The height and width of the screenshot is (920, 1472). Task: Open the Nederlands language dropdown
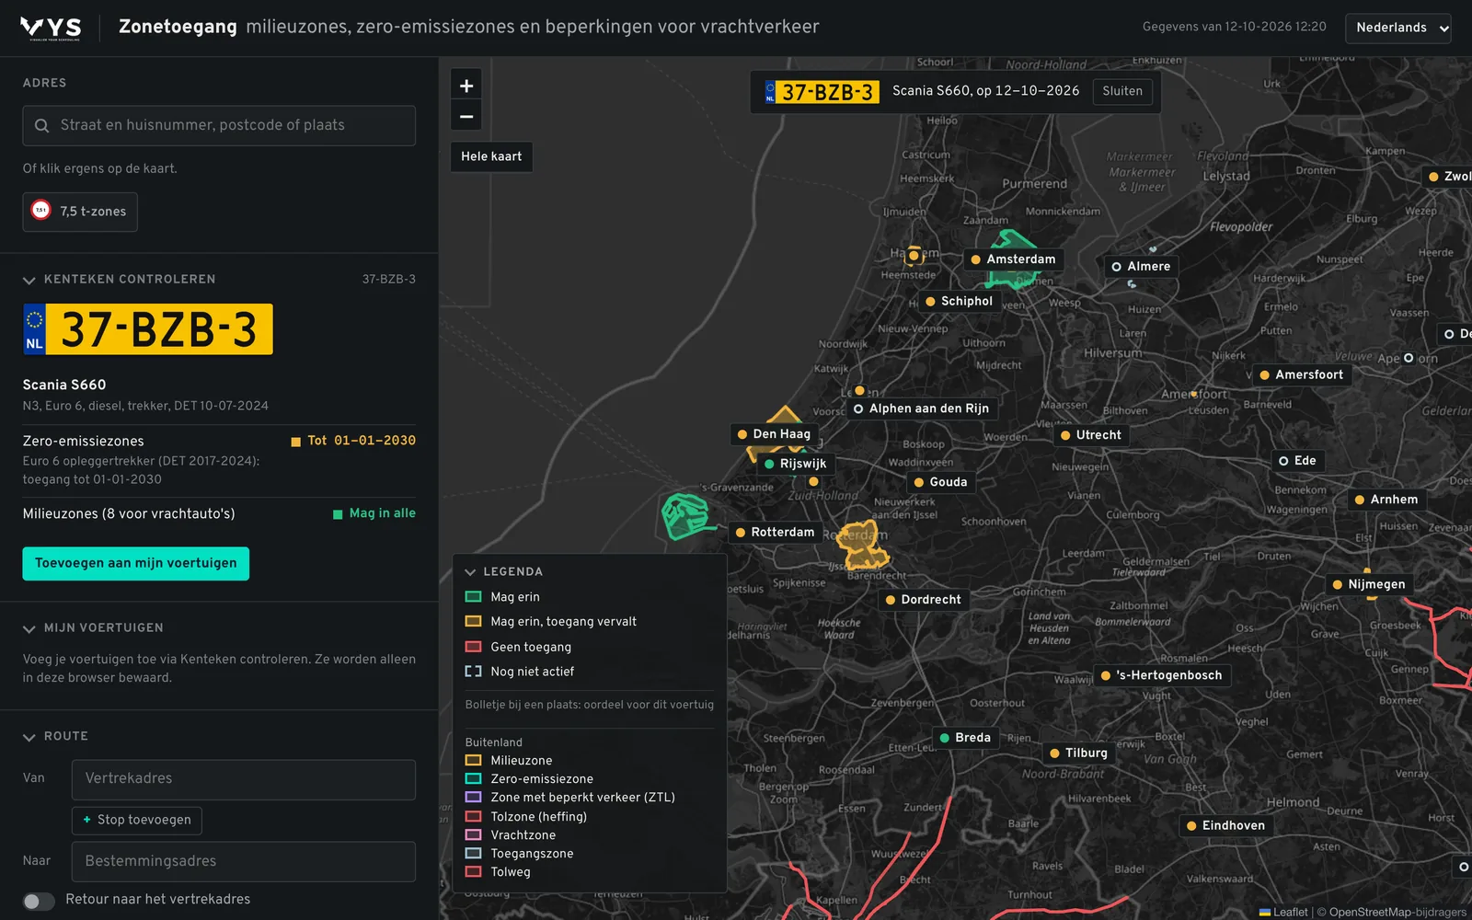(x=1397, y=28)
